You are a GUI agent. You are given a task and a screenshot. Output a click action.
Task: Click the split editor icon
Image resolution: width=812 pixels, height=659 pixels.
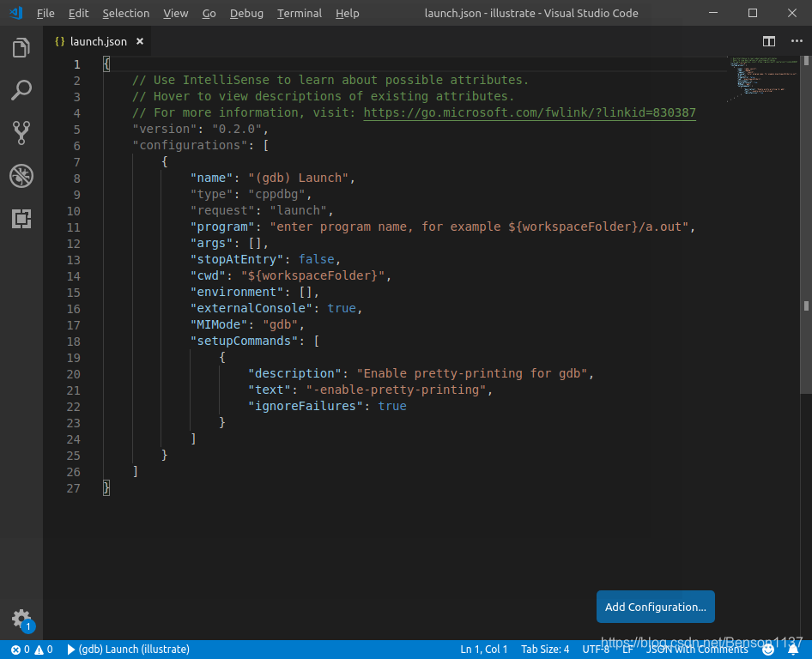pos(769,41)
